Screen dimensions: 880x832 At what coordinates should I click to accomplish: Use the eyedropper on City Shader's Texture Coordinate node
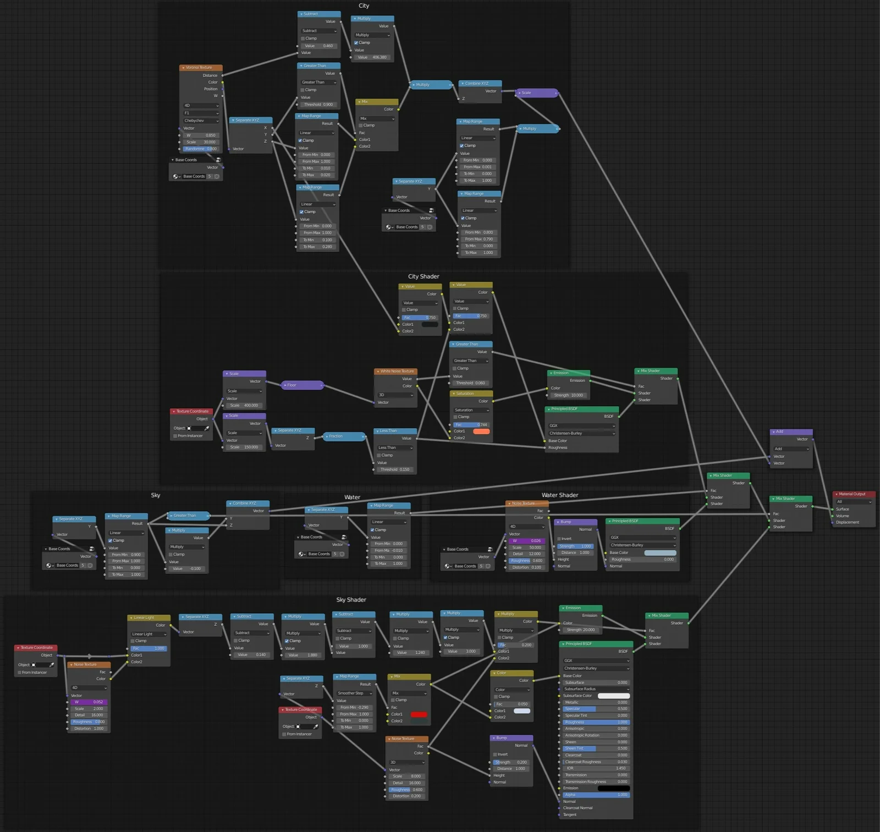pyautogui.click(x=207, y=428)
